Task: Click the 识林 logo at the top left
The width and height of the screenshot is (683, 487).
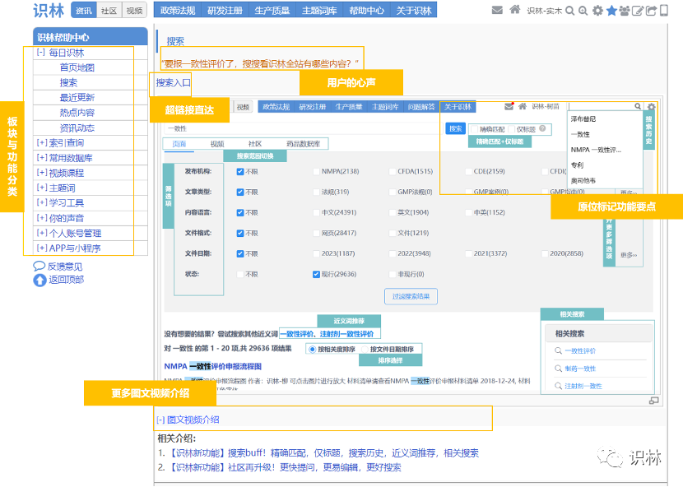Action: [x=49, y=11]
